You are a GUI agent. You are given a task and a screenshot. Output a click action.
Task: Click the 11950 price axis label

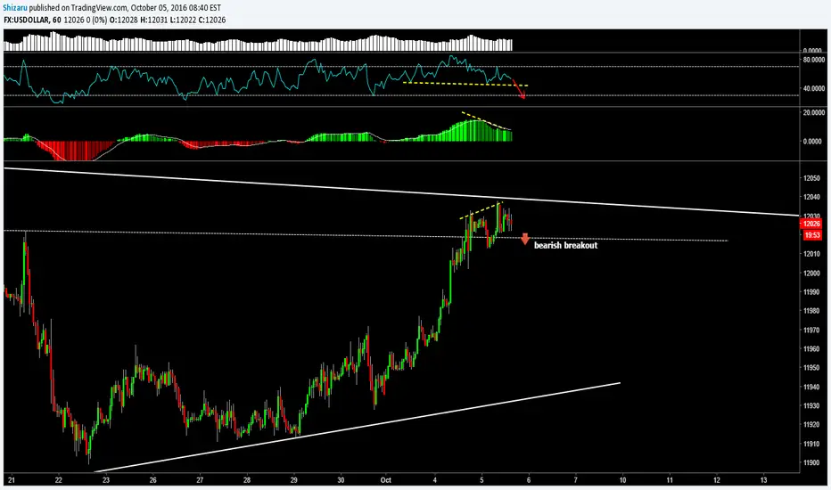[812, 368]
